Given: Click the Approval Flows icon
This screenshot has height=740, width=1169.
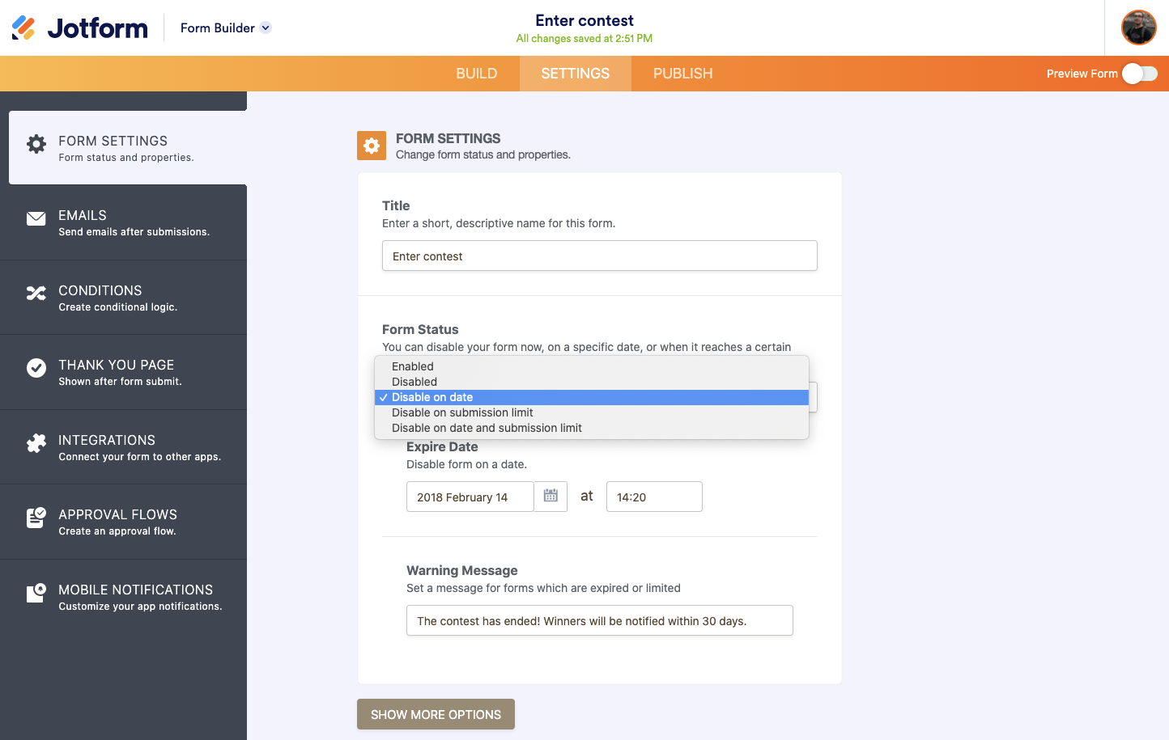Looking at the screenshot, I should pos(36,518).
